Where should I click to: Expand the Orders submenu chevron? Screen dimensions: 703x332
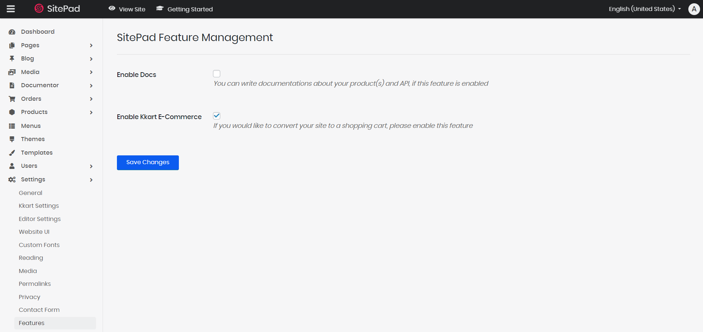91,99
